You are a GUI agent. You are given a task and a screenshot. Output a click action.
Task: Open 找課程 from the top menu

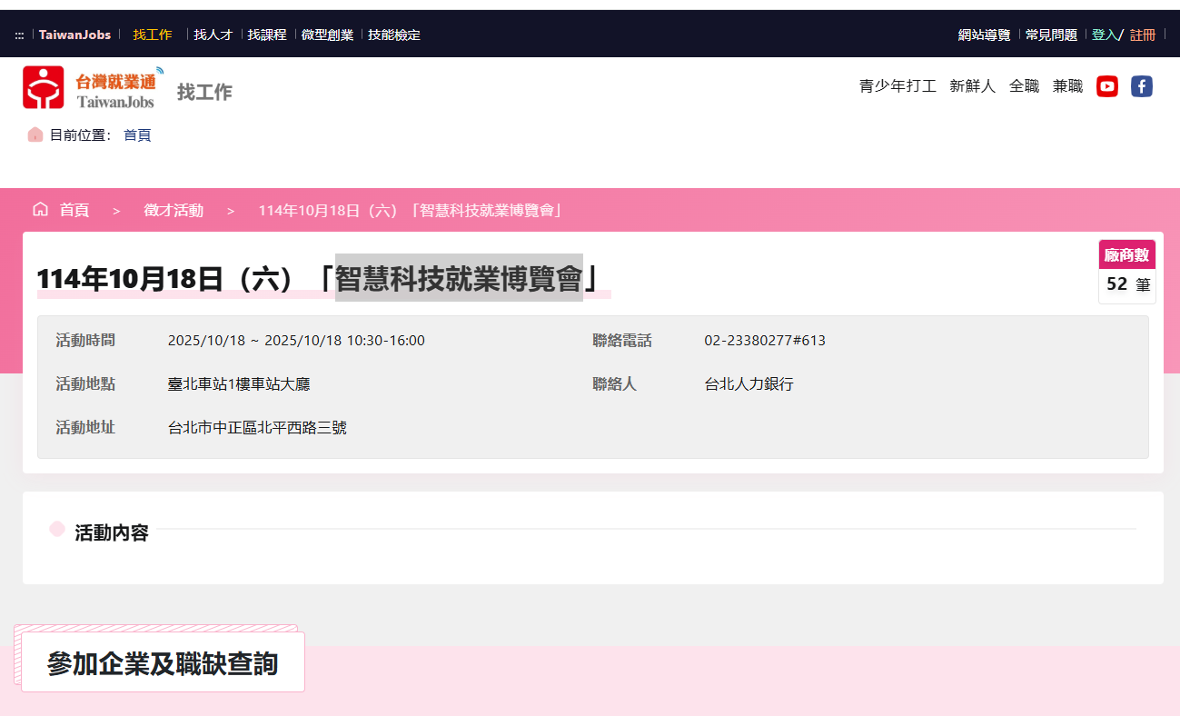pos(267,35)
